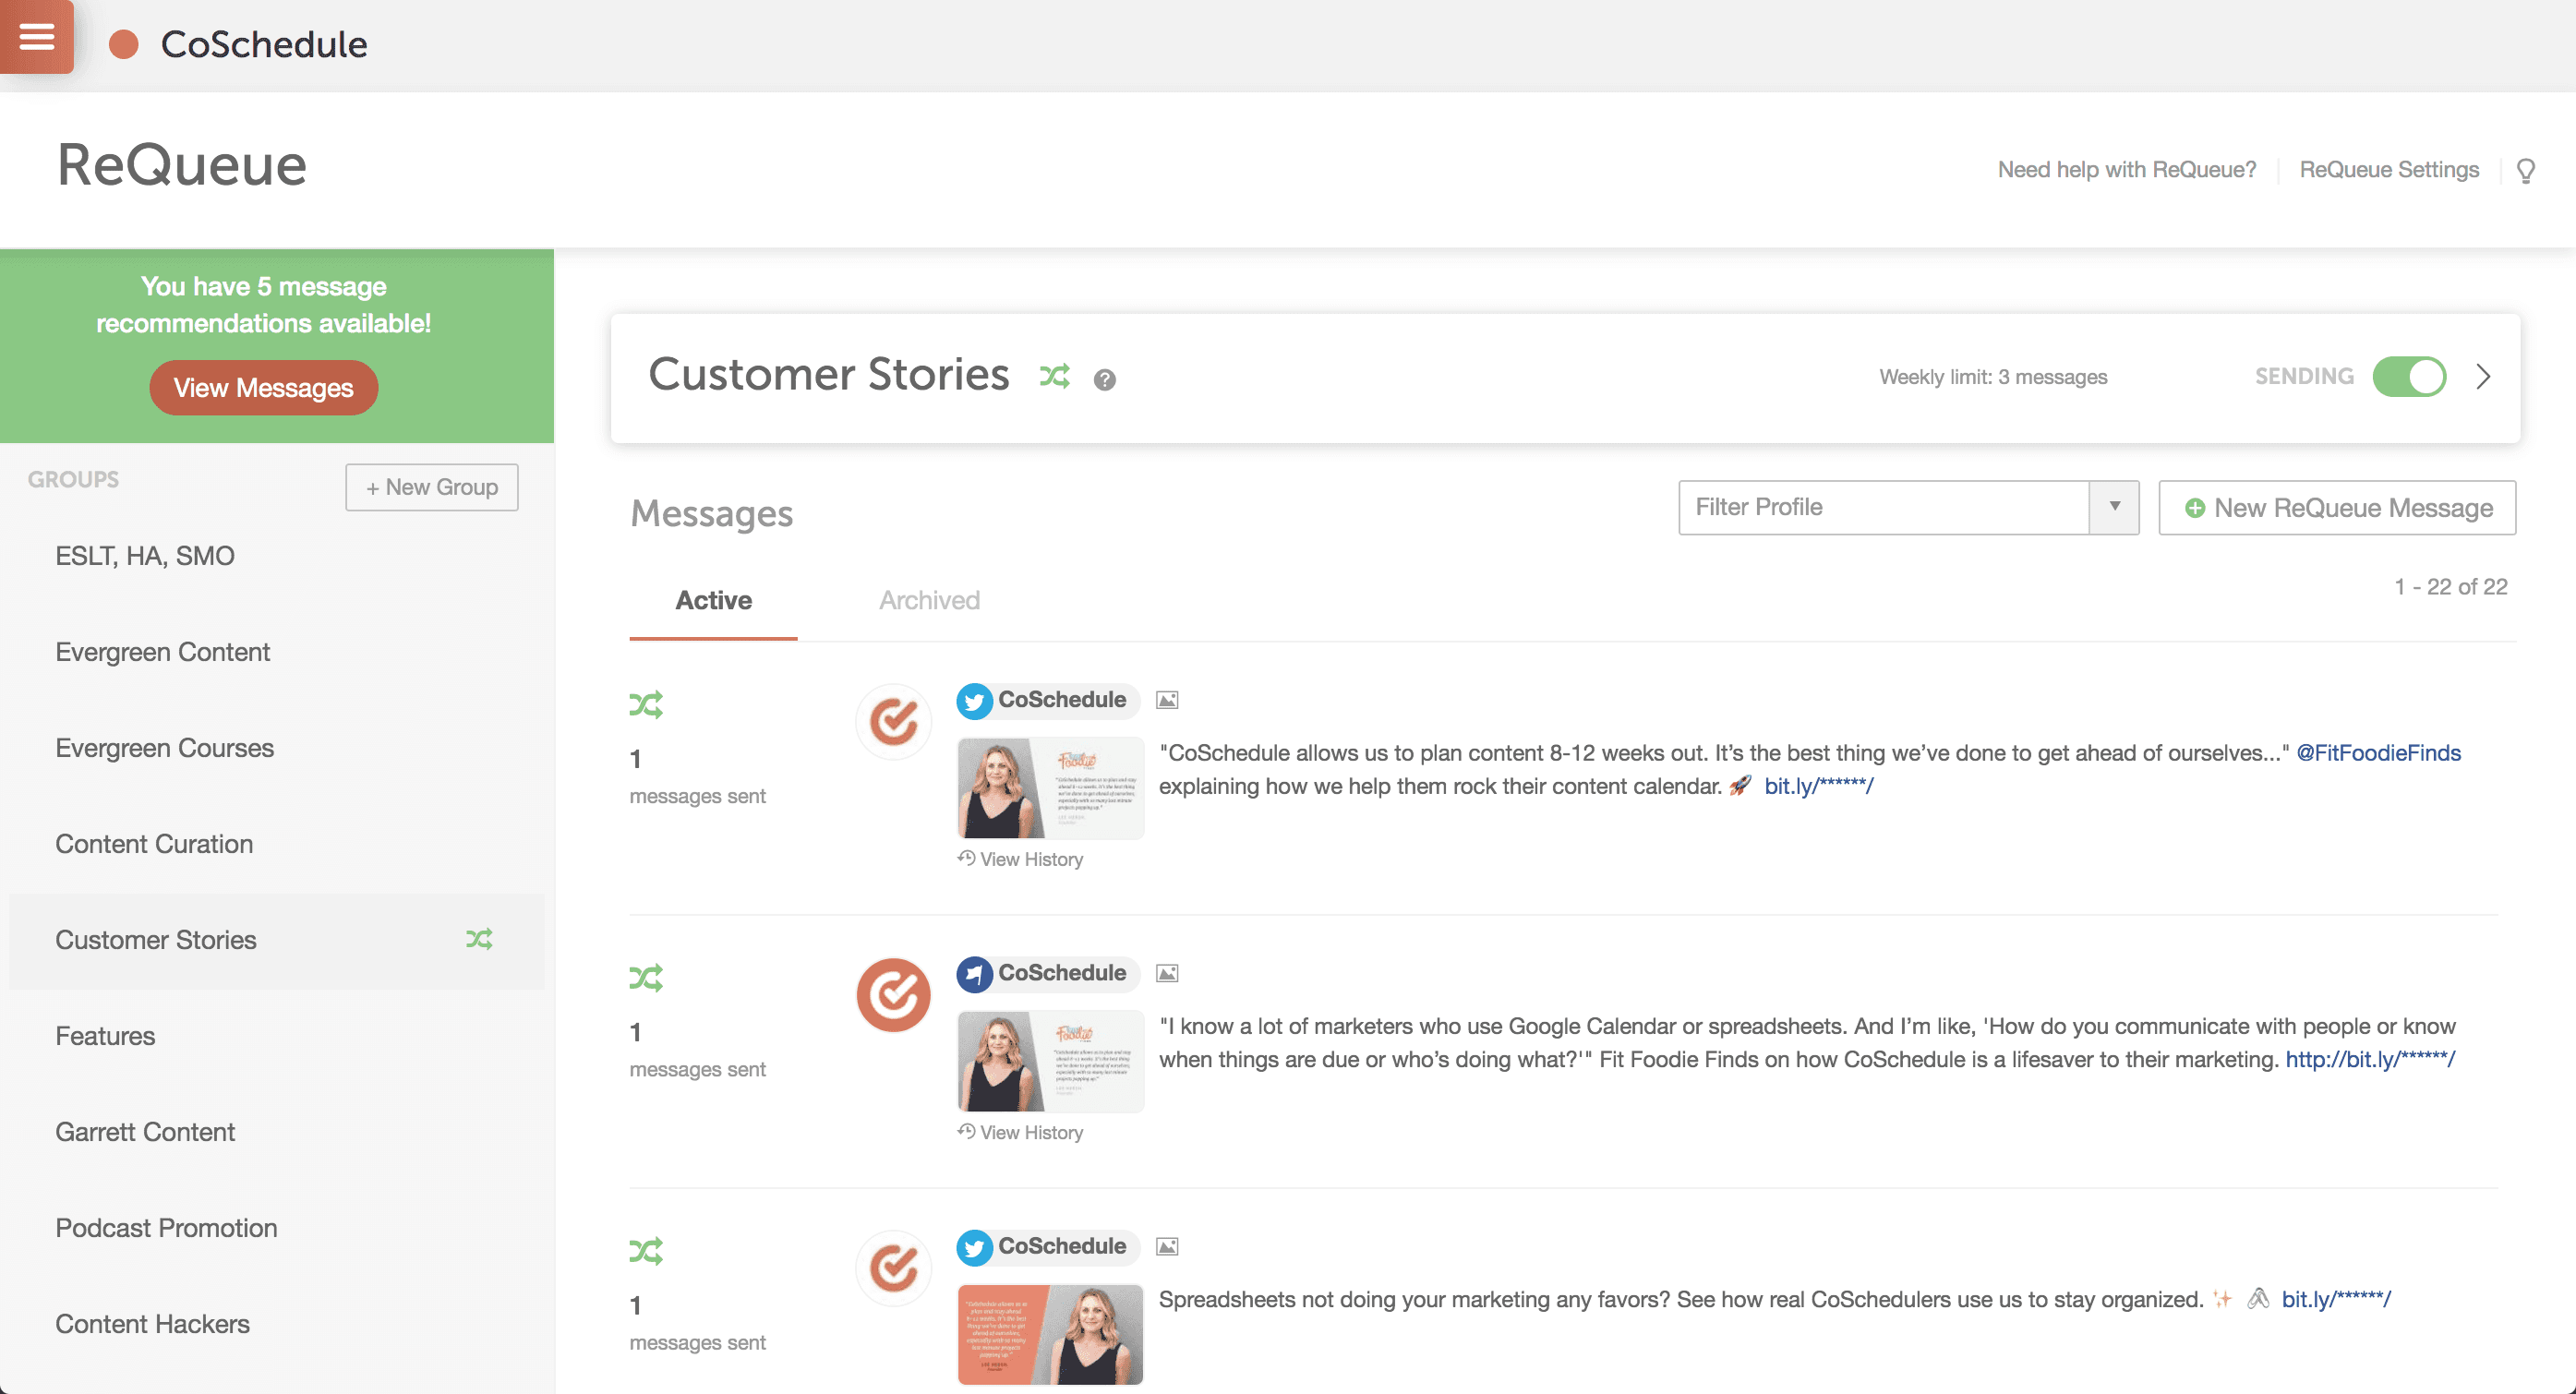Click image attachment icon on Google Calendar message
This screenshot has width=2576, height=1394.
click(1167, 973)
